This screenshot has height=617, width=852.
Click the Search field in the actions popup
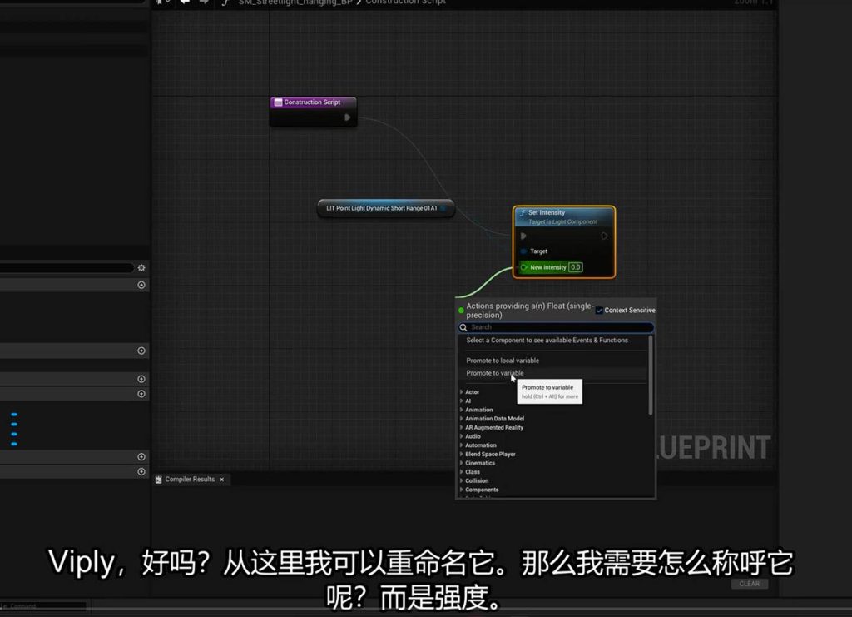point(557,327)
